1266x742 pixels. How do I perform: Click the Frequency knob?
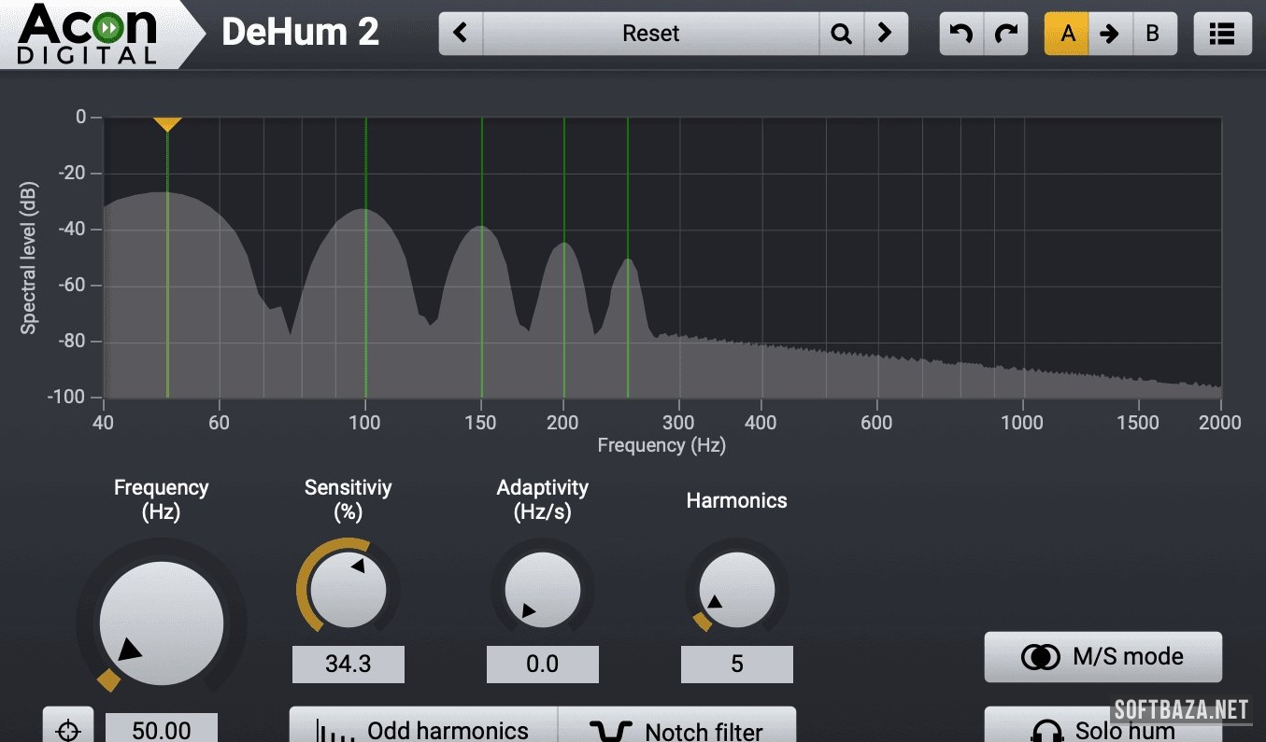[162, 623]
